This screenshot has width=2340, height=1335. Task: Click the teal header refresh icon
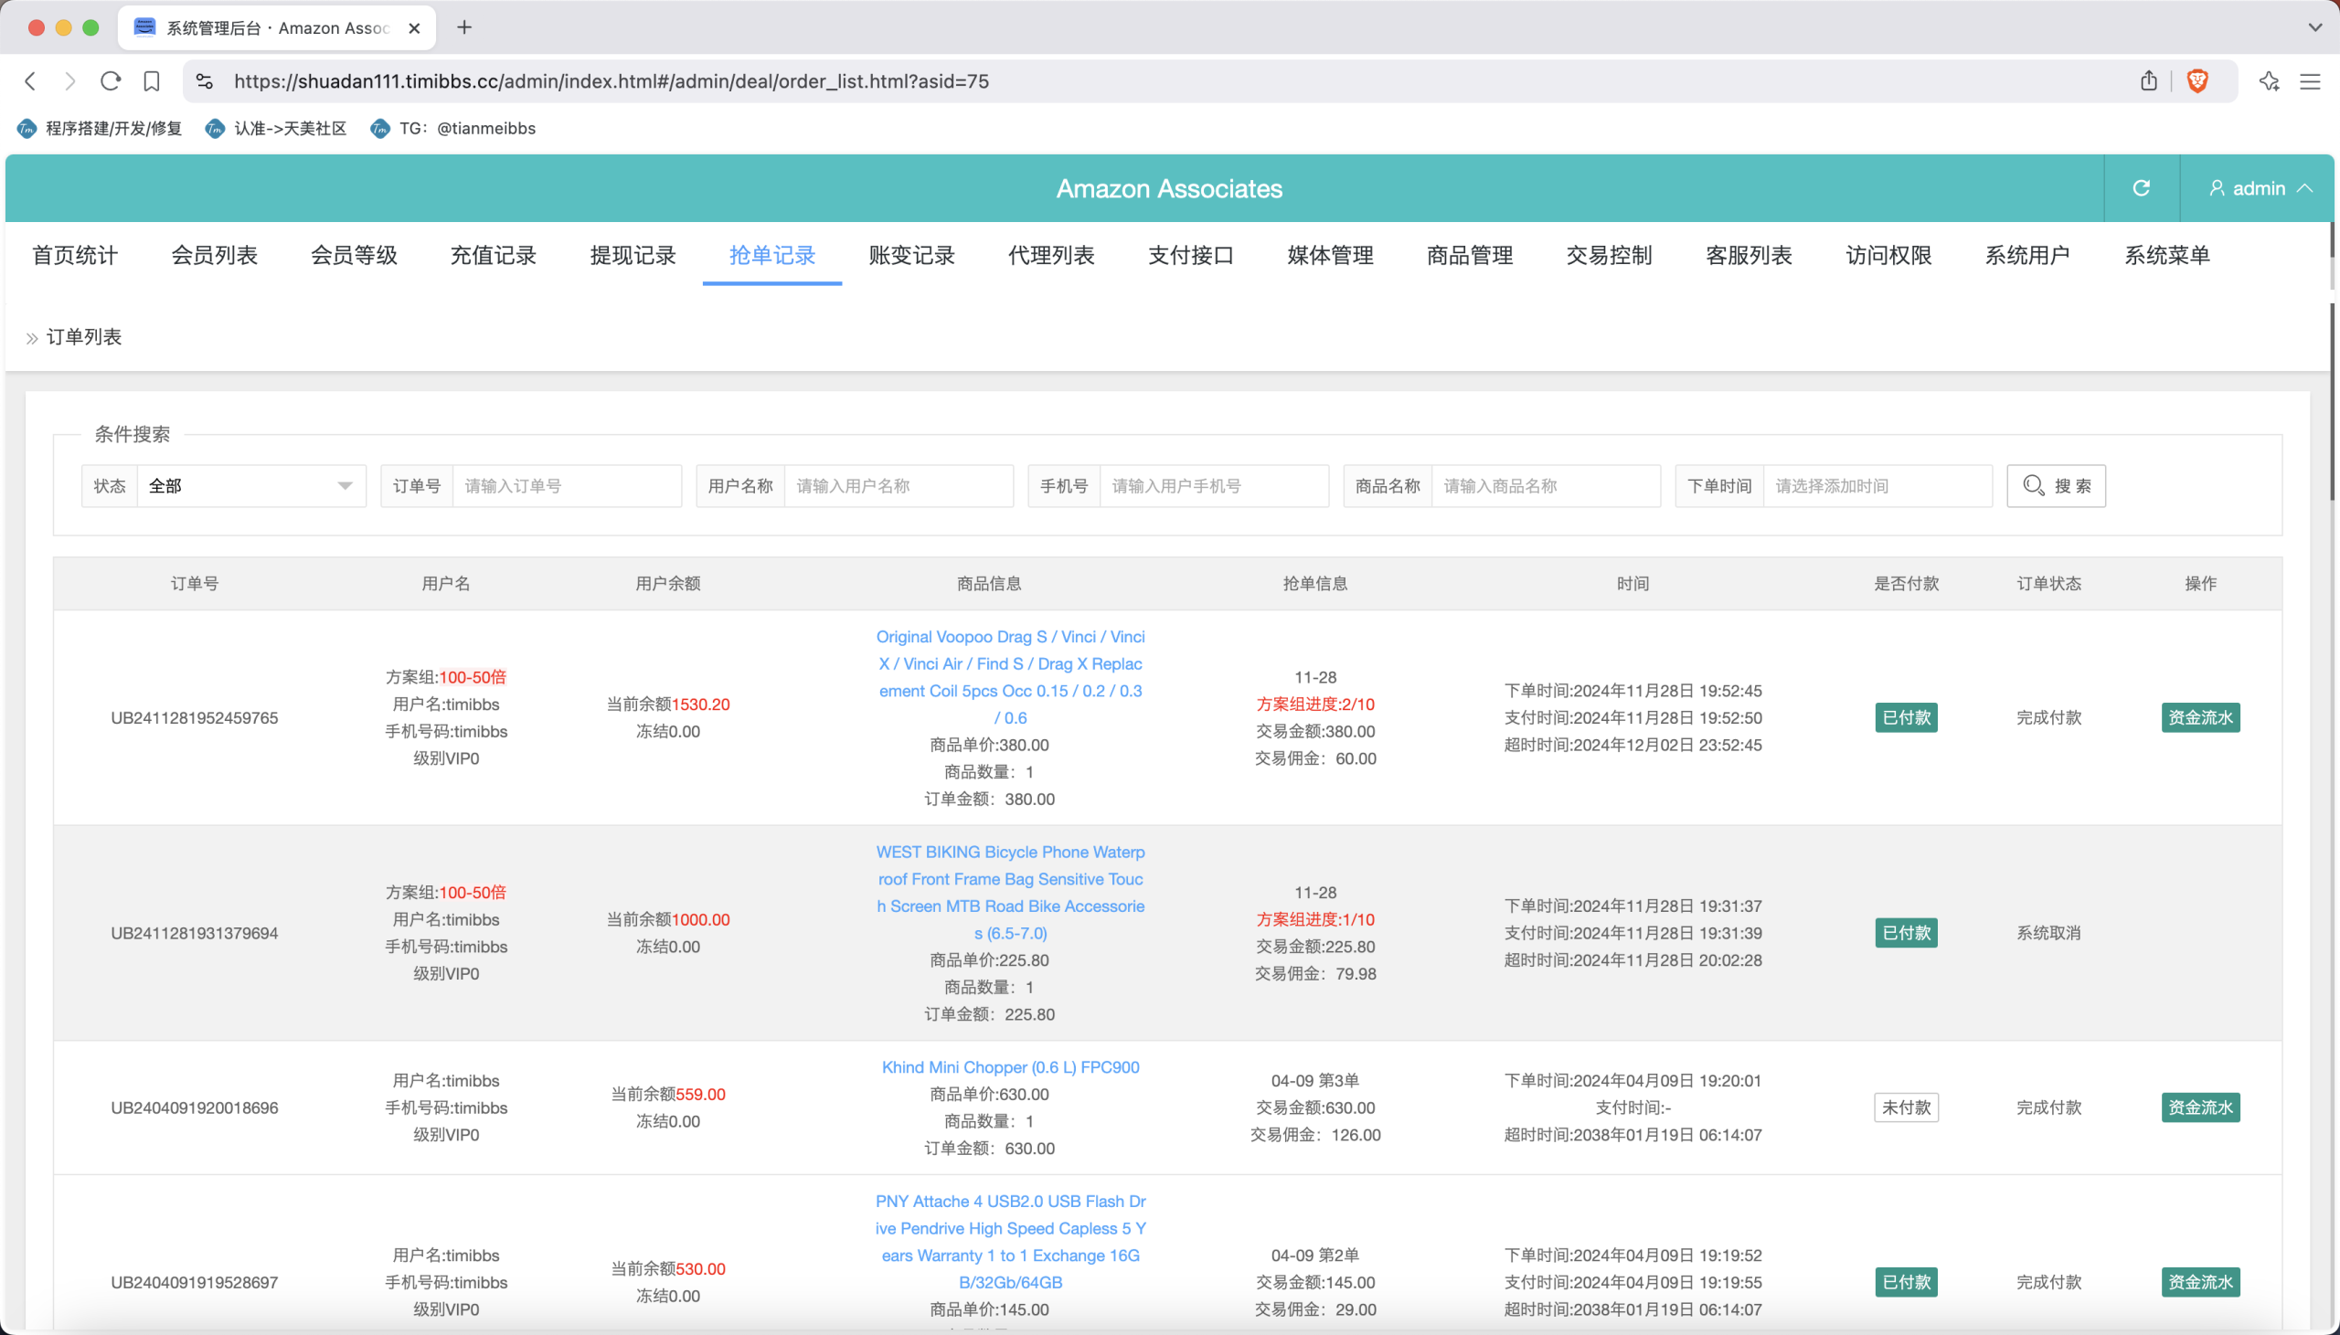tap(2141, 188)
